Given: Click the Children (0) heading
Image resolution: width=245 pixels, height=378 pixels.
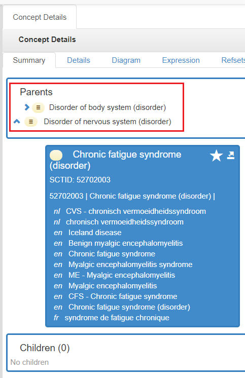Looking at the screenshot, I should point(45,348).
